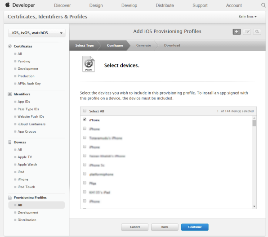Expand the Kelly Enos account menu
The height and width of the screenshot is (237, 268).
pos(248,17)
